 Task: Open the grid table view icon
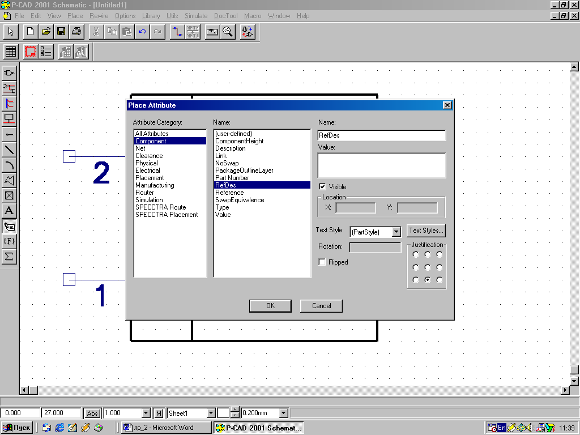point(11,52)
